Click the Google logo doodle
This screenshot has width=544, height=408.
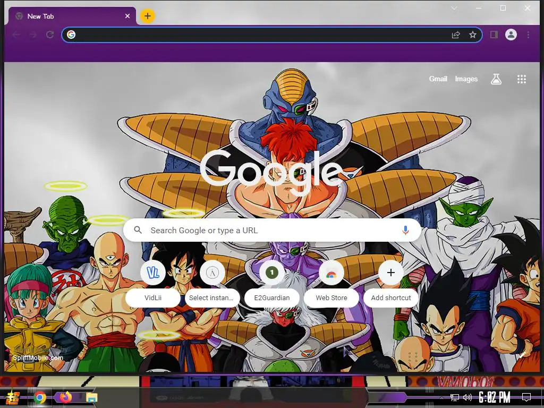click(x=271, y=173)
